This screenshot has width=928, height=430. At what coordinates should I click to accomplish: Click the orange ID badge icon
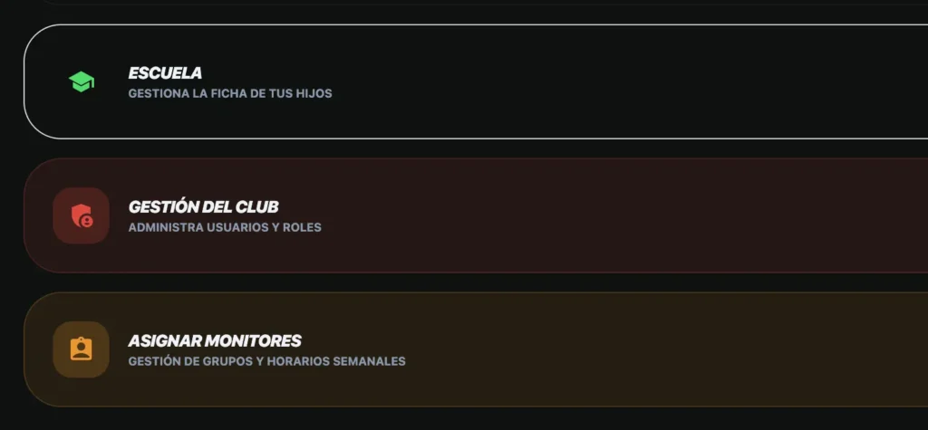82,349
